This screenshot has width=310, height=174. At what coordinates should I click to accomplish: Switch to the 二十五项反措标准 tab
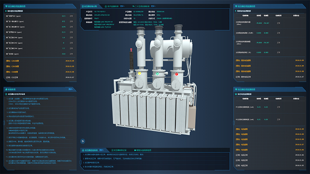141,6
